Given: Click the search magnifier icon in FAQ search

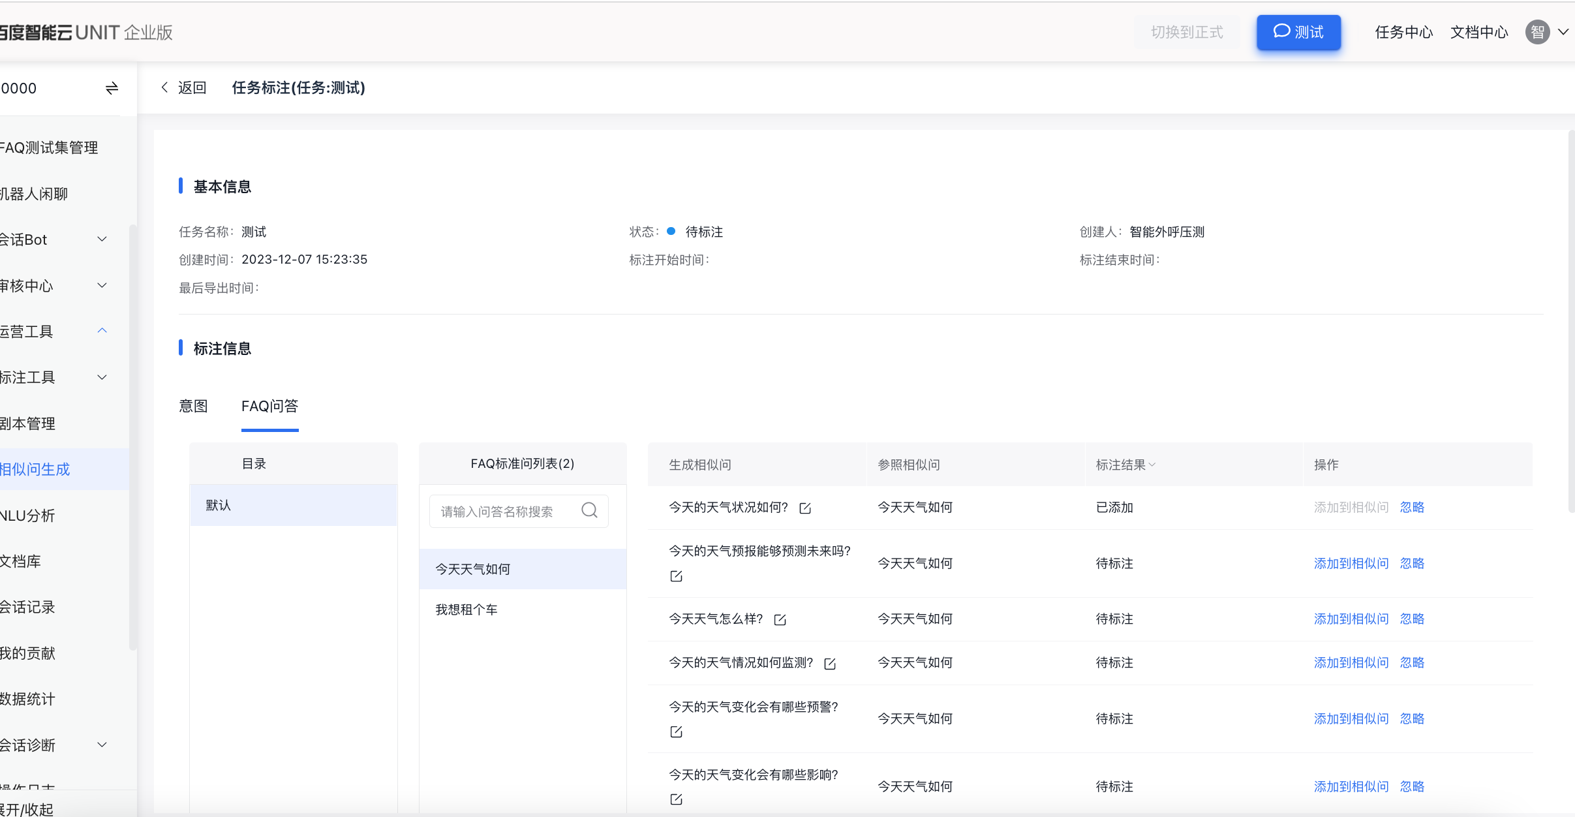Looking at the screenshot, I should pyautogui.click(x=589, y=510).
